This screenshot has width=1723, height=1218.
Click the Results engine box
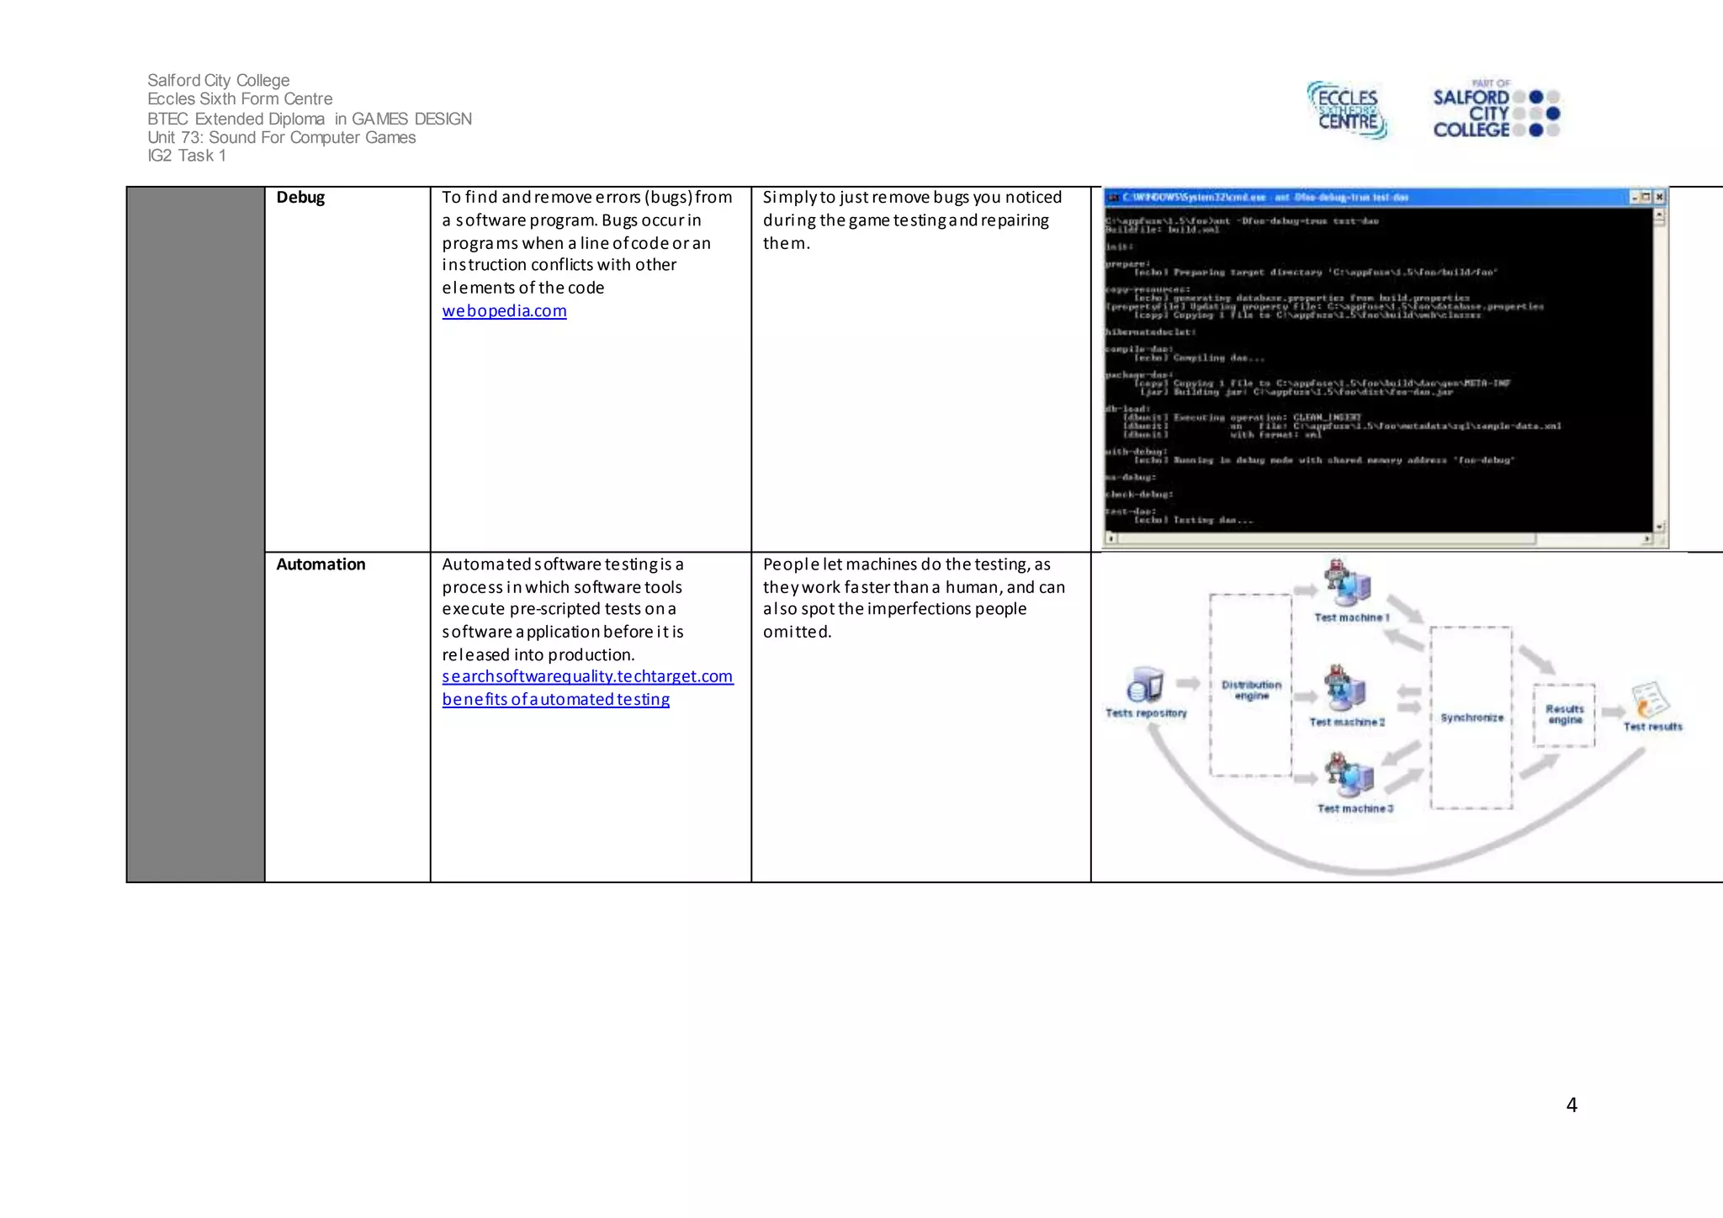tap(1564, 715)
